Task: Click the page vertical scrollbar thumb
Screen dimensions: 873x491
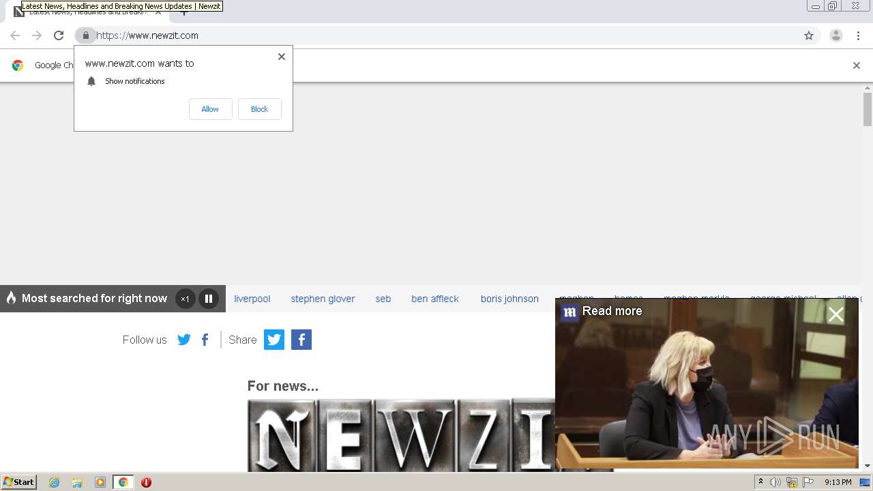Action: pyautogui.click(x=868, y=109)
